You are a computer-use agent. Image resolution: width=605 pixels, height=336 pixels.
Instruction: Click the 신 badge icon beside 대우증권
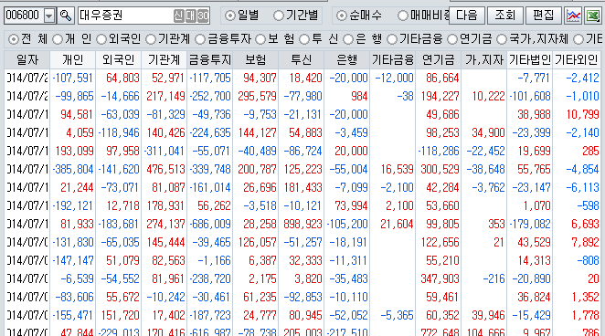click(178, 16)
